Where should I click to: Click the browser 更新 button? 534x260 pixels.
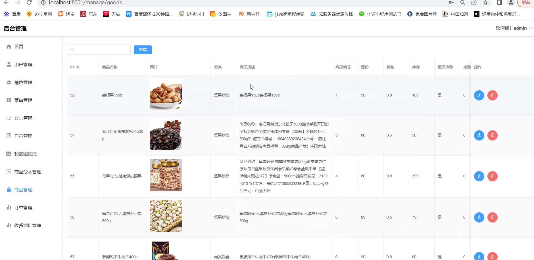[x=526, y=3]
